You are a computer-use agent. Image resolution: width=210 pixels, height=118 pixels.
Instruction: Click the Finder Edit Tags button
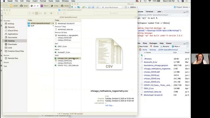click(x=64, y=13)
